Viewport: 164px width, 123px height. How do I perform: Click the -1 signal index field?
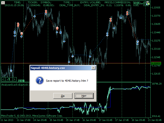(x=9, y=79)
